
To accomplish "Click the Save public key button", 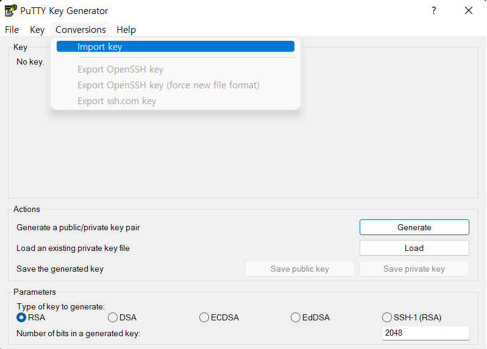I will coord(300,269).
